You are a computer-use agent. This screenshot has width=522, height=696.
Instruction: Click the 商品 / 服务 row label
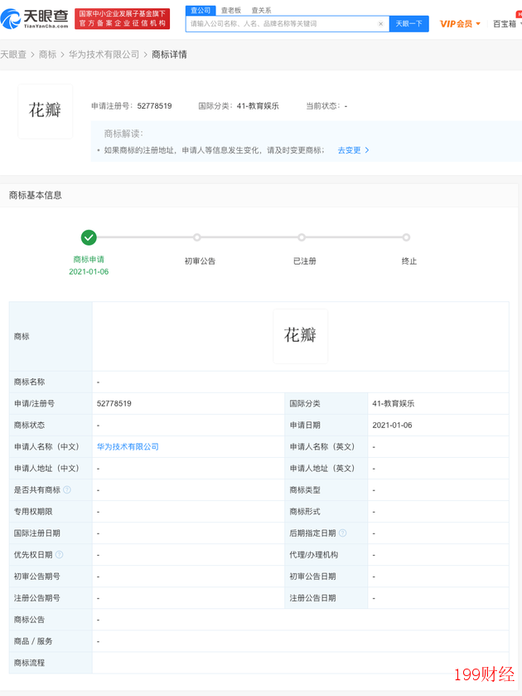point(33,641)
